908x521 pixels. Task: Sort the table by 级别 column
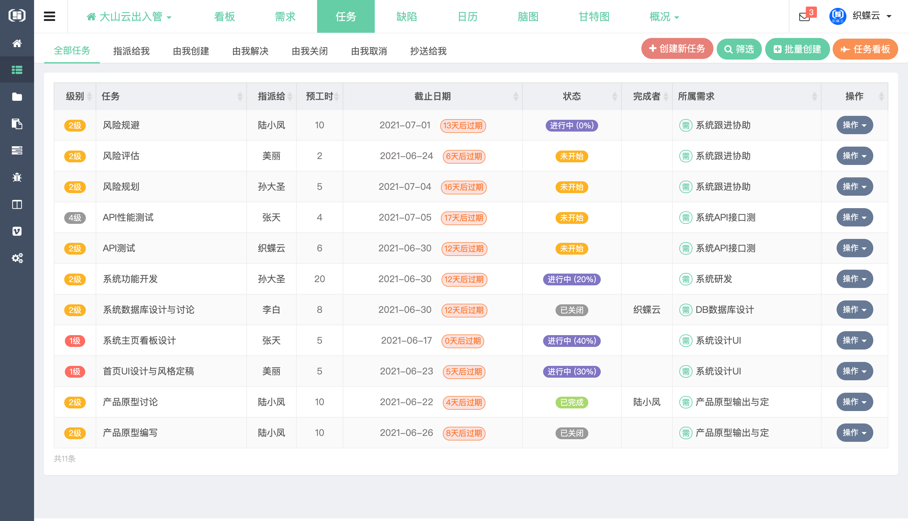point(75,96)
